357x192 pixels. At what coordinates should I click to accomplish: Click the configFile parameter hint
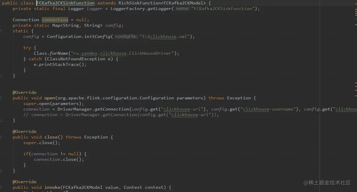coord(126,36)
